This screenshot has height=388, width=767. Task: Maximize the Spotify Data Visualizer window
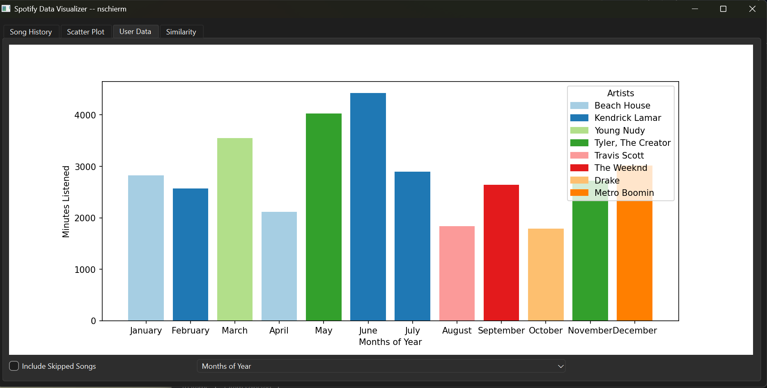click(x=723, y=9)
